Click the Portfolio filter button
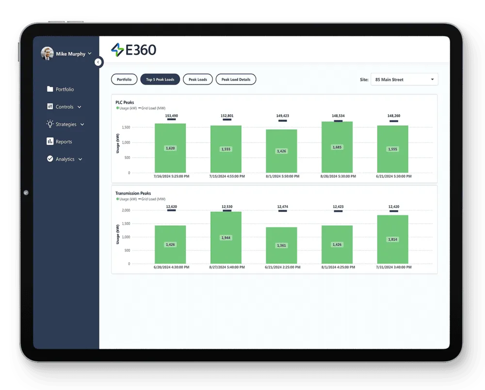485x390 pixels. pyautogui.click(x=124, y=79)
